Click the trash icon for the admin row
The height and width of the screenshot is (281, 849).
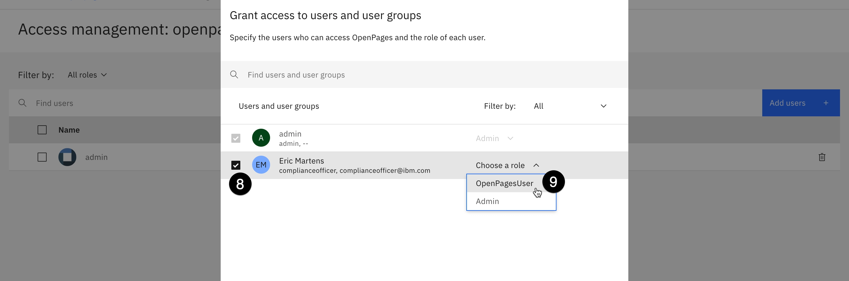[822, 157]
